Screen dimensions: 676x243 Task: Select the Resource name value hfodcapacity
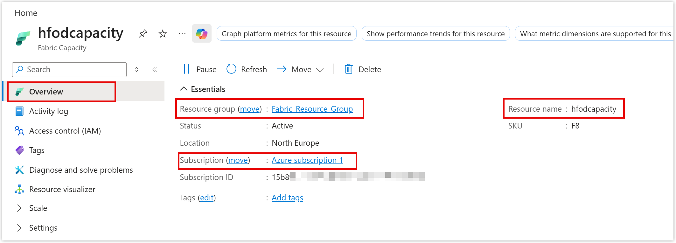click(594, 109)
